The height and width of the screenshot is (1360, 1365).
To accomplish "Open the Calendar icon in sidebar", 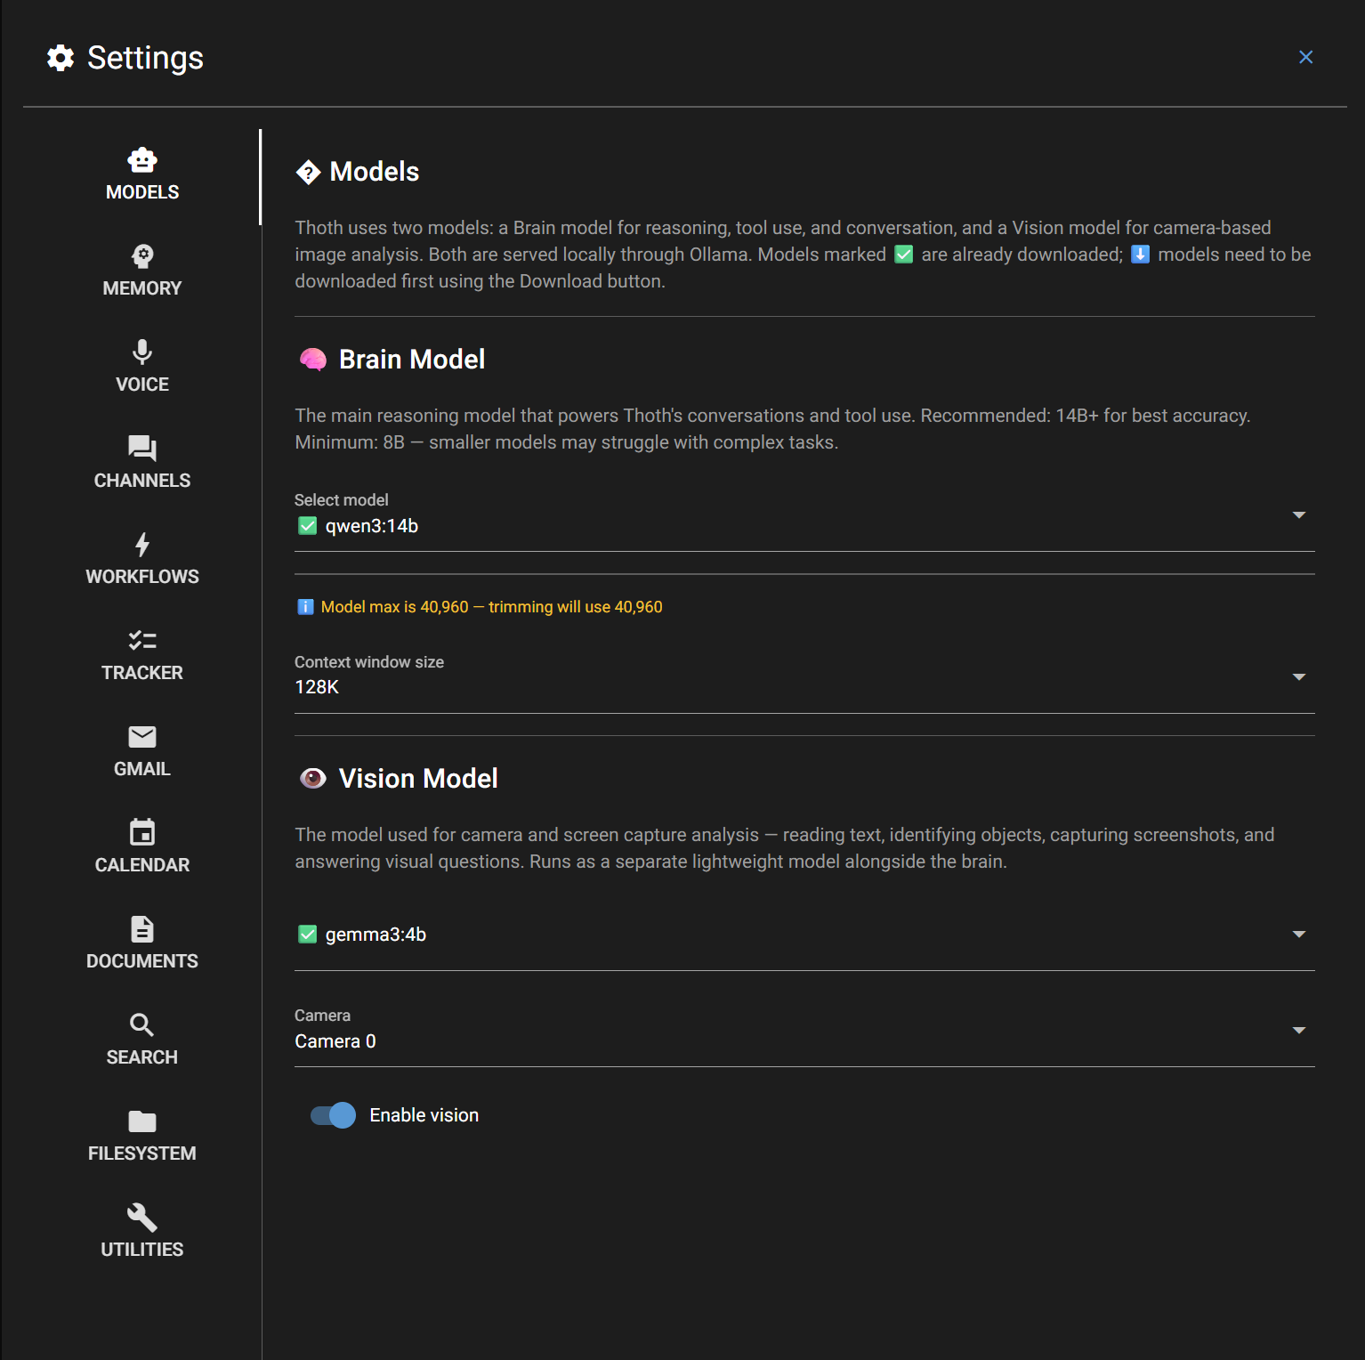I will [x=142, y=833].
